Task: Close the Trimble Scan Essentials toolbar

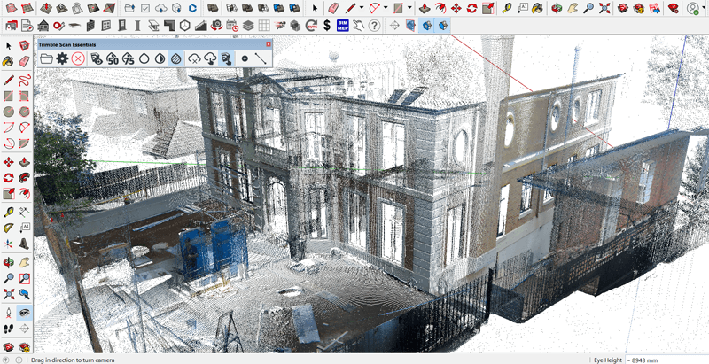Action: click(x=268, y=43)
